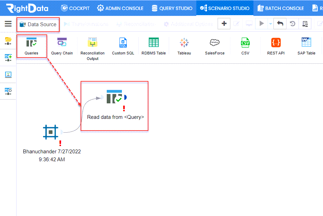Open the chart monitor sidebar icon
Image resolution: width=323 pixels, height=216 pixels.
[x=8, y=74]
